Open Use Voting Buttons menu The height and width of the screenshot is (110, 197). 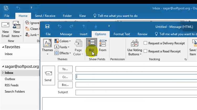click(x=134, y=48)
